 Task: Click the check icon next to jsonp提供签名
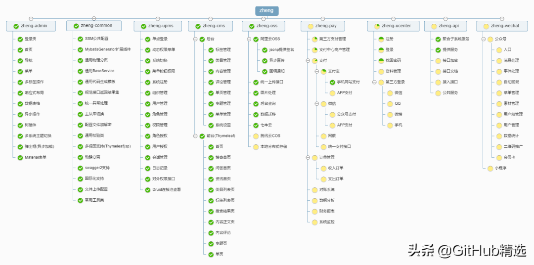point(265,50)
